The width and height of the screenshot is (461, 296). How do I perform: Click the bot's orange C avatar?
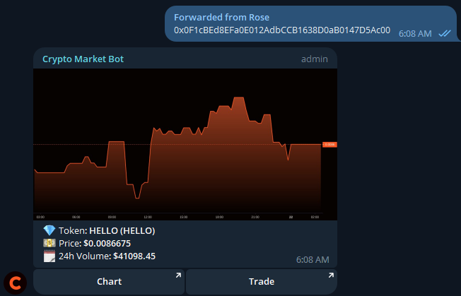coord(15,283)
